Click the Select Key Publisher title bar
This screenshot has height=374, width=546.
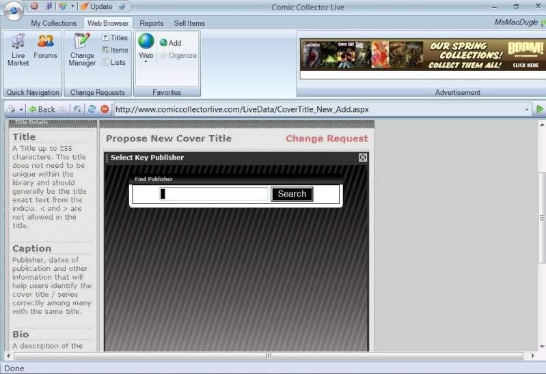point(236,158)
